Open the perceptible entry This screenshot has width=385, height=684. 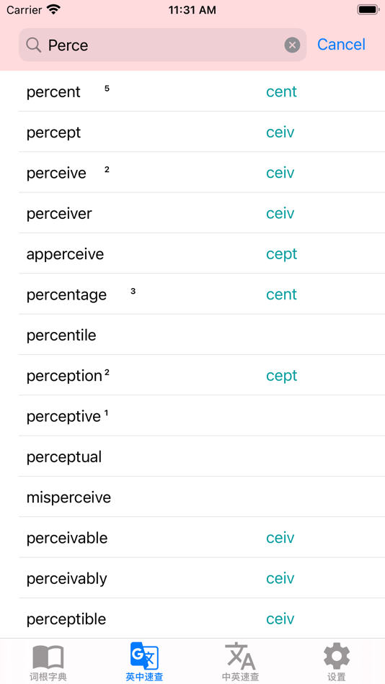point(66,619)
